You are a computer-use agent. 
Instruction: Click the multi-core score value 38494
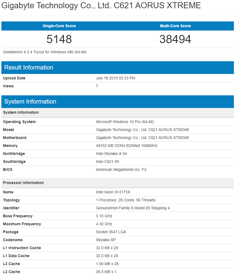tap(176, 39)
